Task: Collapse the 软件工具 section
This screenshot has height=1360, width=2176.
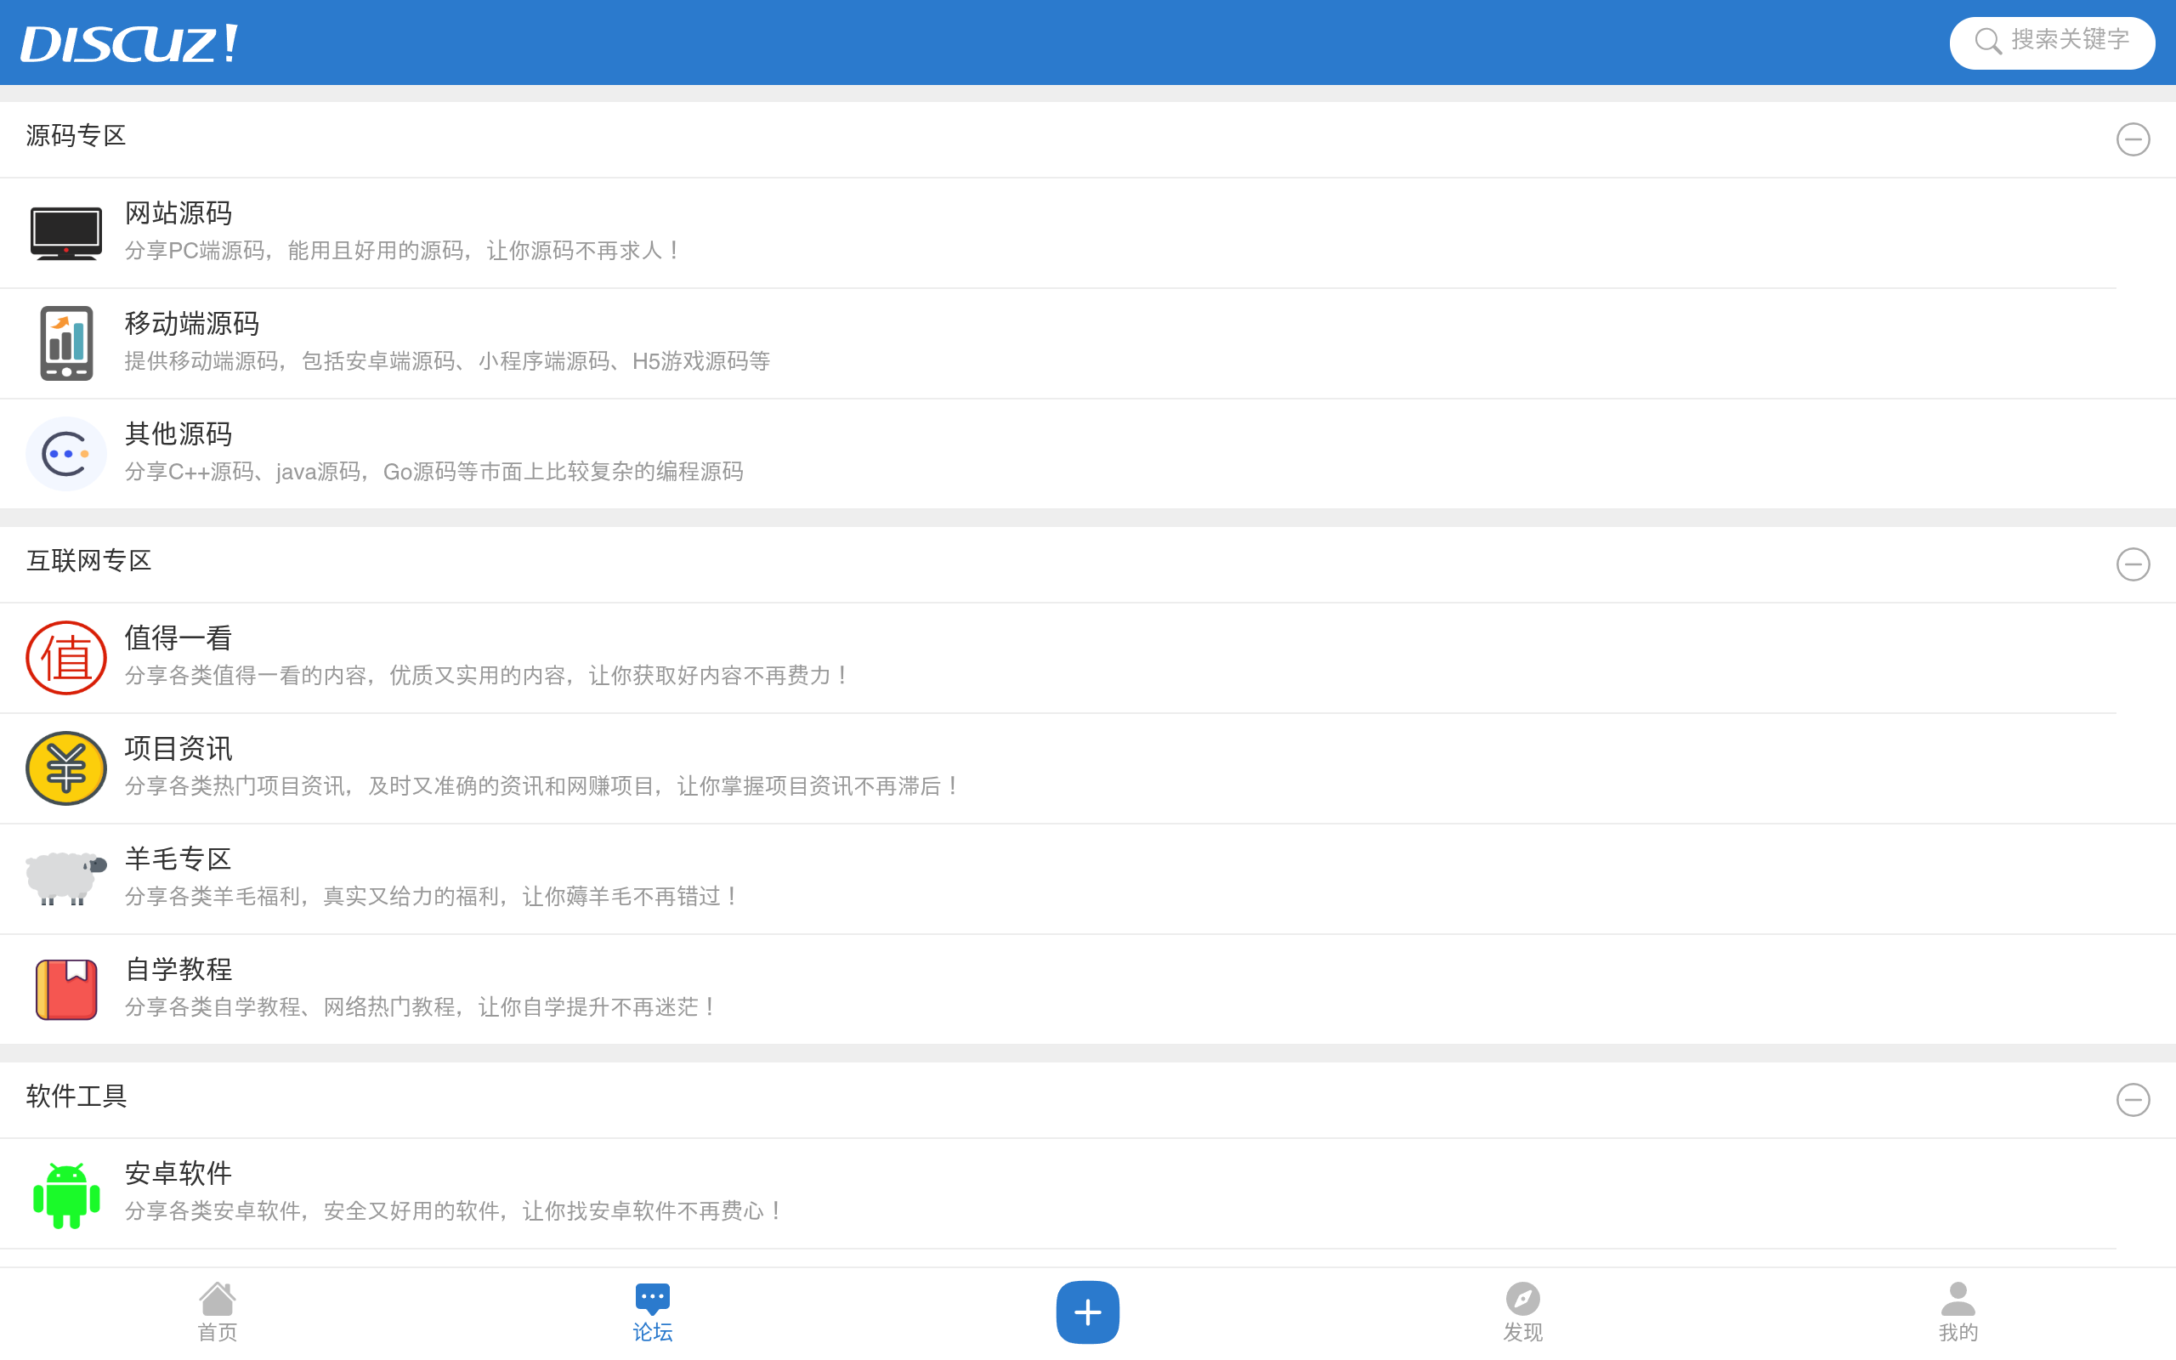Action: pos(2133,1099)
